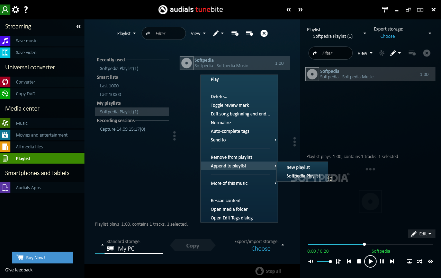
Task: Click the round X icon in center toolbar
Action: (x=264, y=33)
